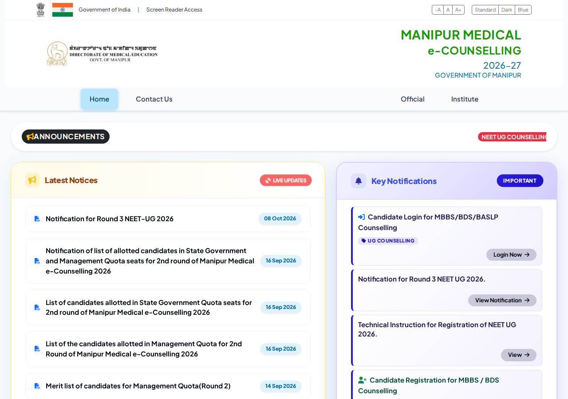Click the 08 Oct 2026 date badge

coord(280,219)
